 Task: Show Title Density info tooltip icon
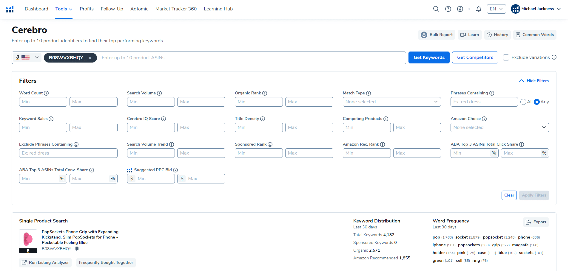point(263,119)
